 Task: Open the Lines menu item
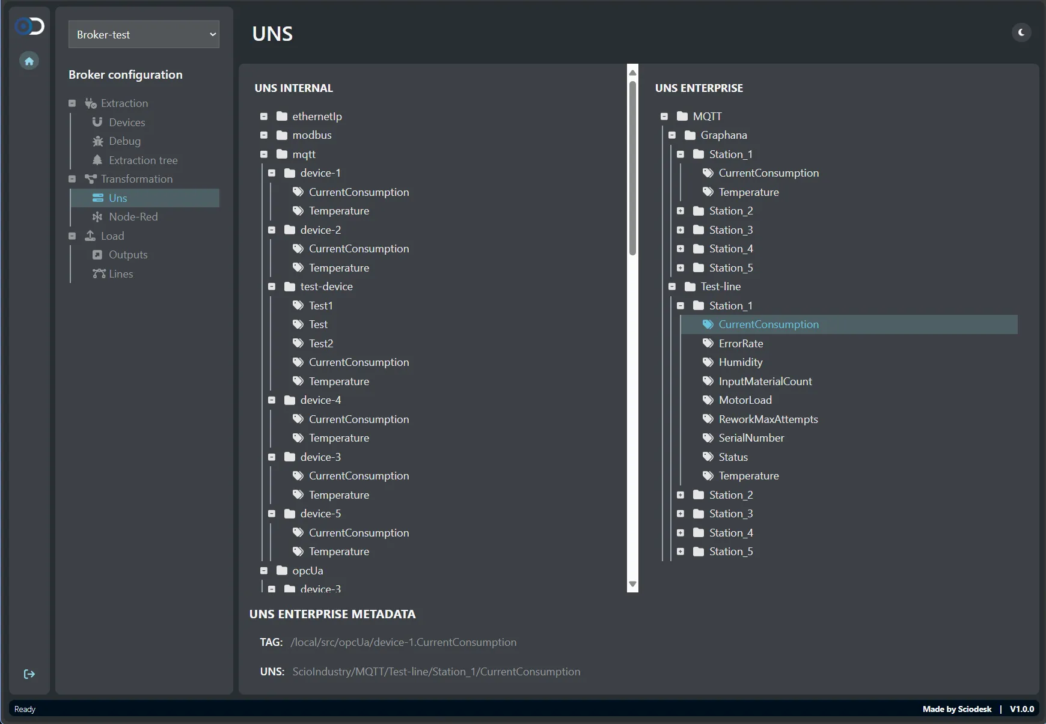[120, 274]
